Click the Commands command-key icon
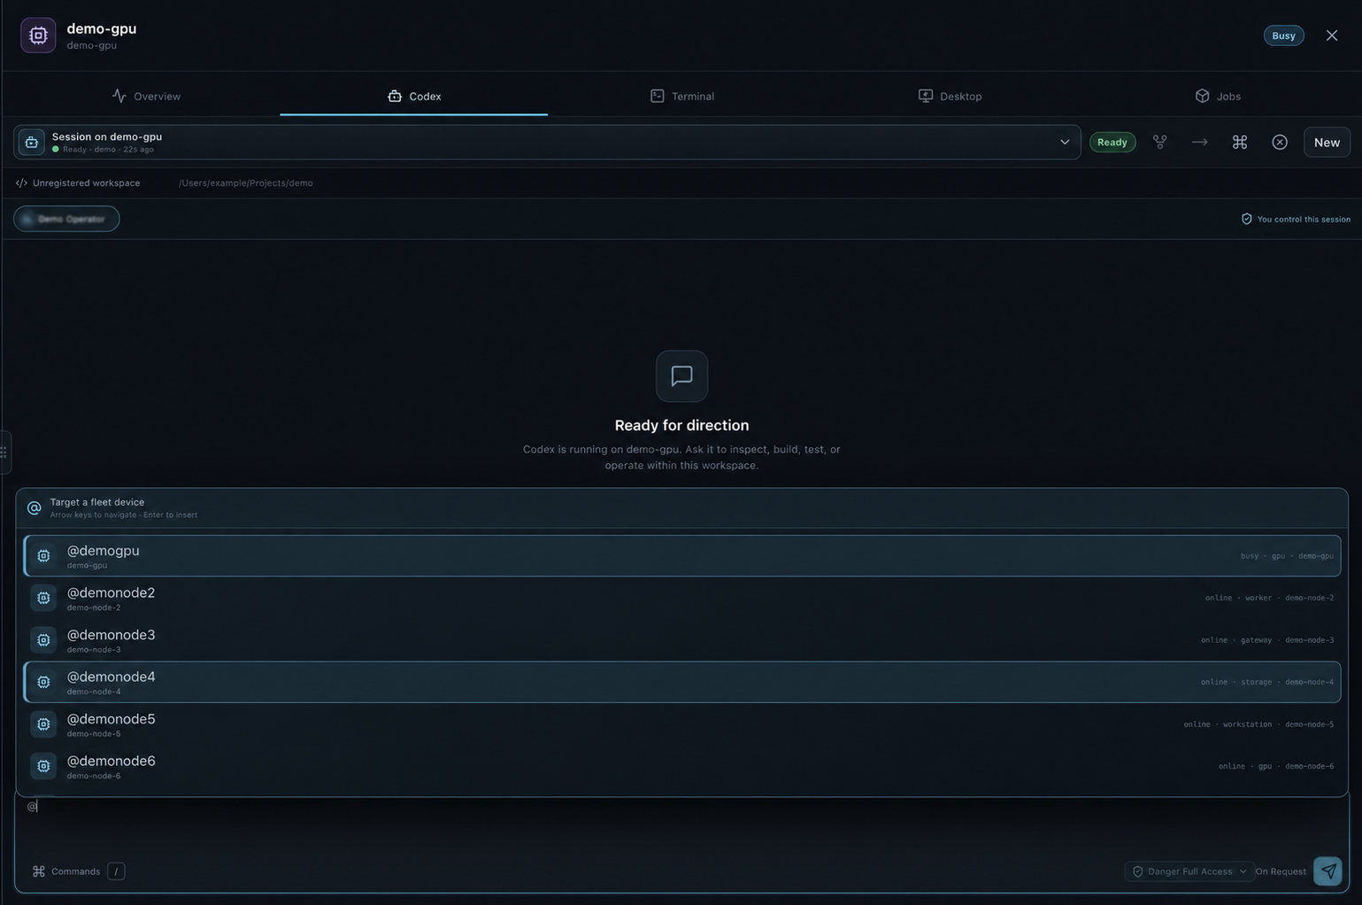The image size is (1362, 905). click(x=39, y=871)
